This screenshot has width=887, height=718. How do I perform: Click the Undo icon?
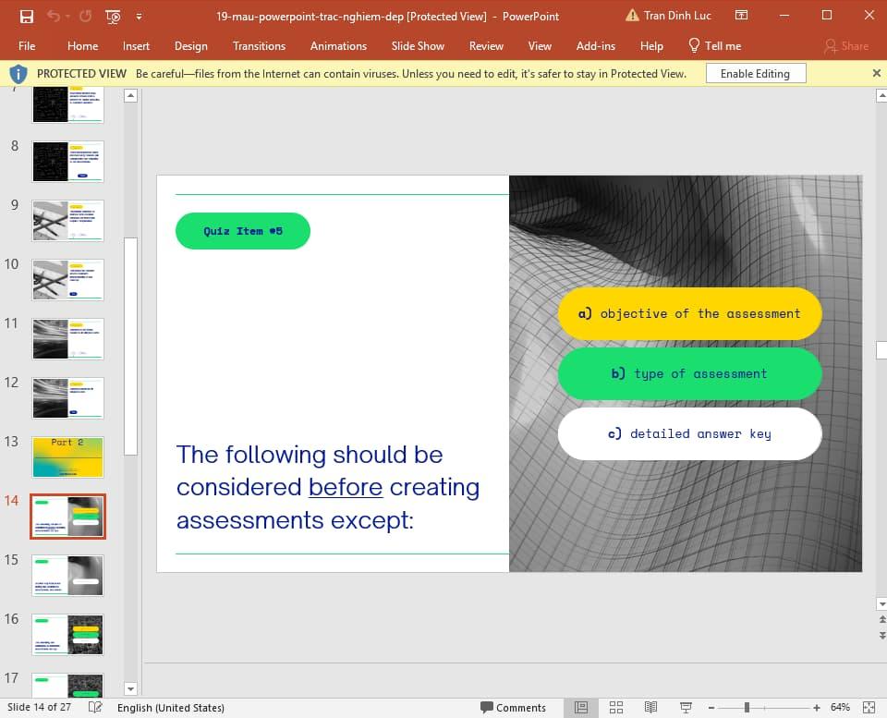pos(54,16)
